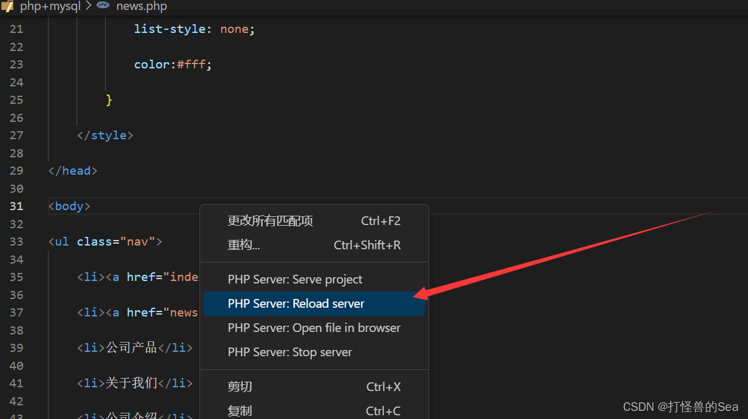The image size is (748, 419).
Task: Open the 重构 refactoring option
Action: click(244, 244)
